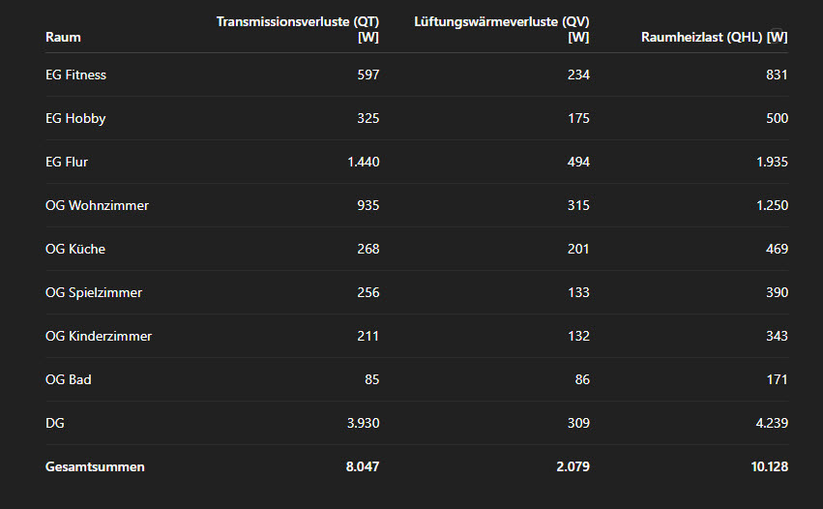Click the EG Fitness row label

pyautogui.click(x=75, y=75)
